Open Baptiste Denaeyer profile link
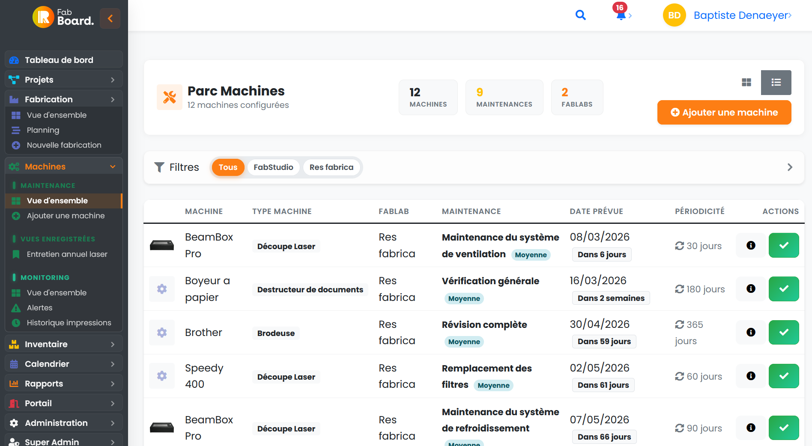 pos(742,15)
